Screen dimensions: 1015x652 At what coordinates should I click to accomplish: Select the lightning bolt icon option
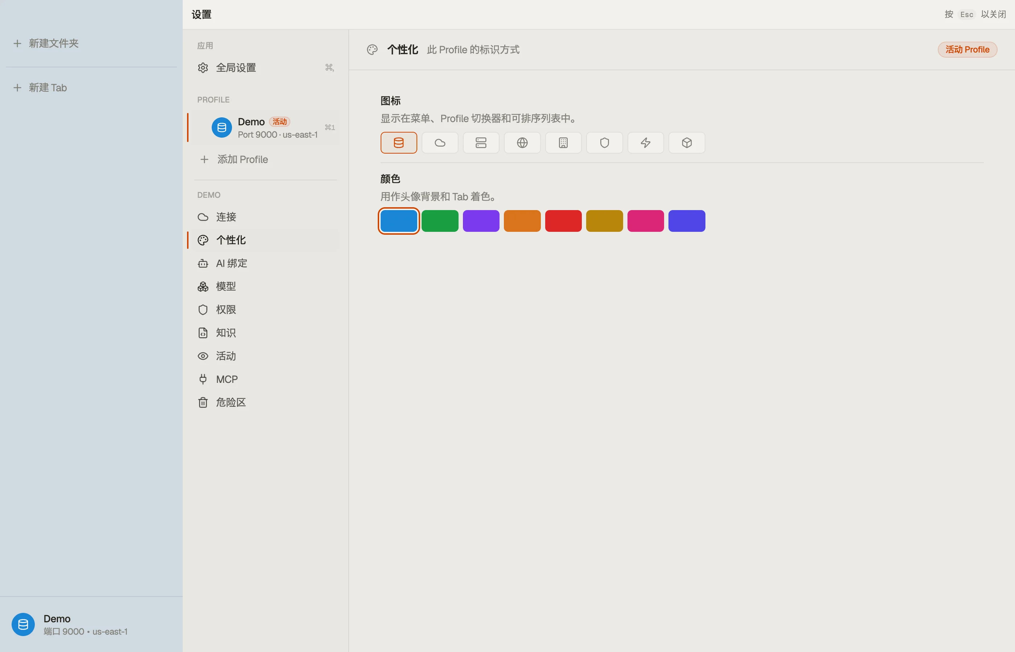pyautogui.click(x=645, y=143)
